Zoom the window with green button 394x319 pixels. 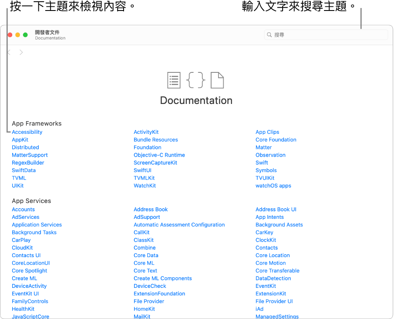click(x=25, y=35)
